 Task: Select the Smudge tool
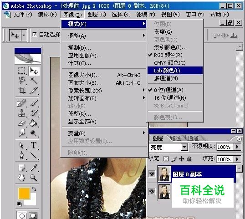(x=21, y=133)
